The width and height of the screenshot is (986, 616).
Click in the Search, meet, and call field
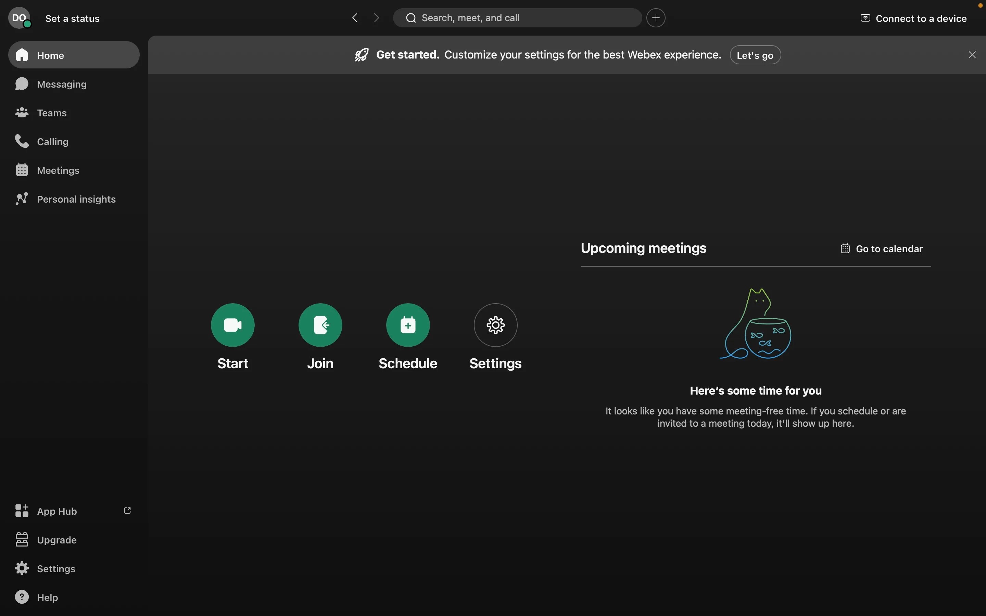pyautogui.click(x=517, y=18)
